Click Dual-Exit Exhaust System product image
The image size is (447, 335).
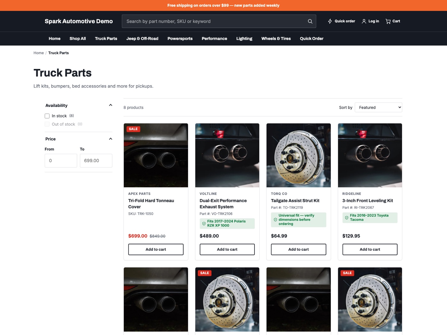pos(227,155)
